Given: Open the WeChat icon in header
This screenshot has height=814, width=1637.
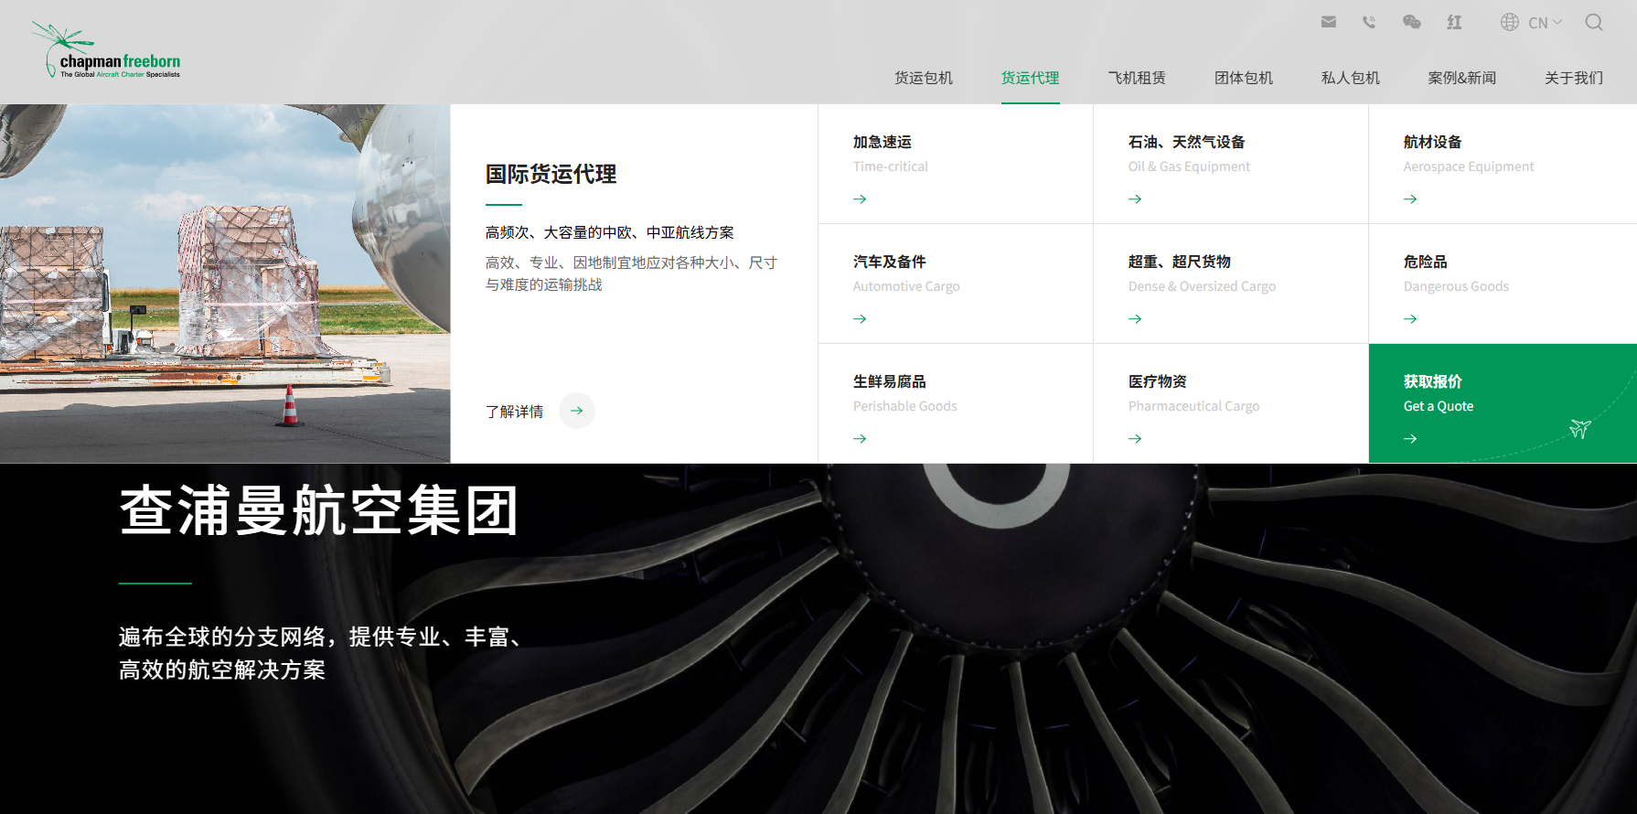Looking at the screenshot, I should click(1411, 22).
